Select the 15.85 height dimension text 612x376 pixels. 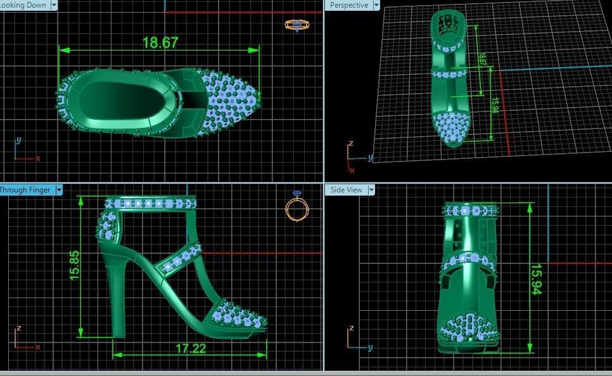pyautogui.click(x=74, y=265)
